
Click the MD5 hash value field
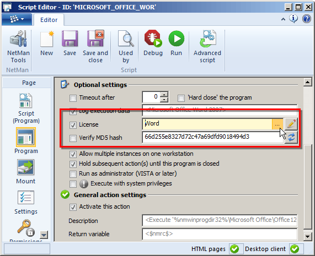point(213,137)
